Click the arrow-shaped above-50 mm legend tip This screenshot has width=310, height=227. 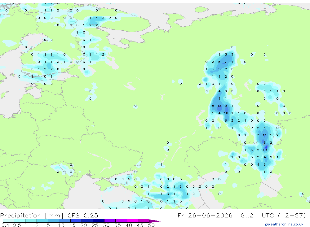[155, 221]
